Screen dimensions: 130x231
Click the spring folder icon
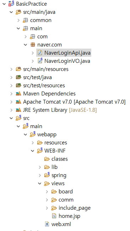tap(47, 175)
